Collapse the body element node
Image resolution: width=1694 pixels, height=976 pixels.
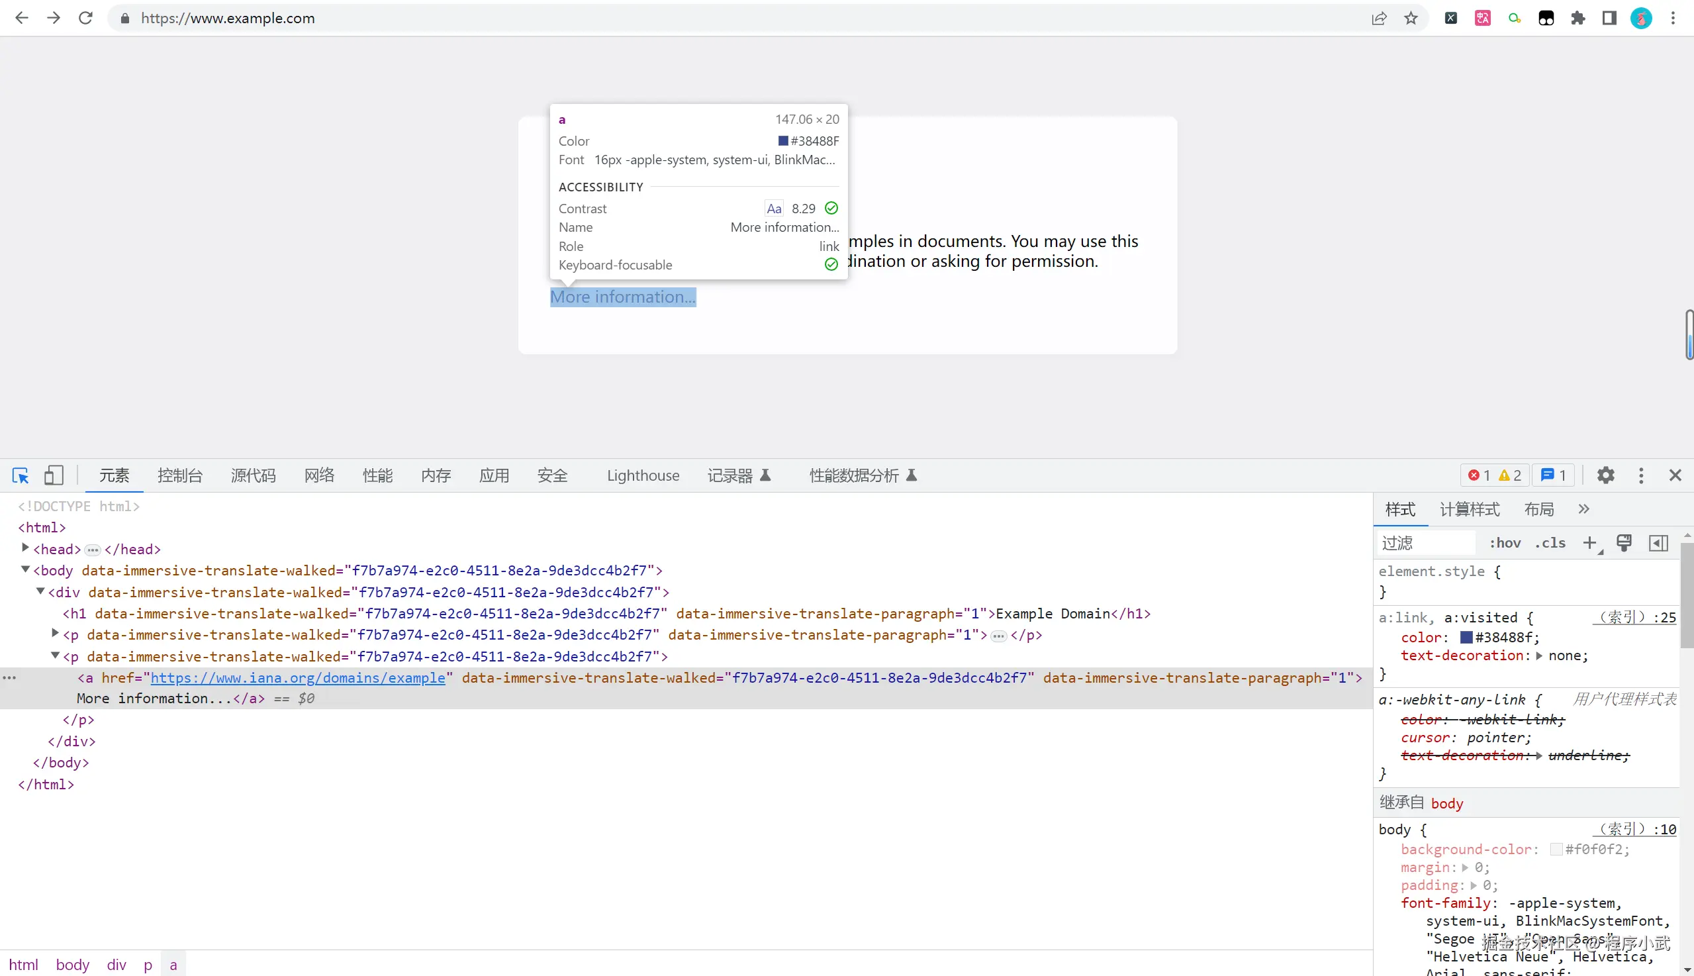point(25,569)
